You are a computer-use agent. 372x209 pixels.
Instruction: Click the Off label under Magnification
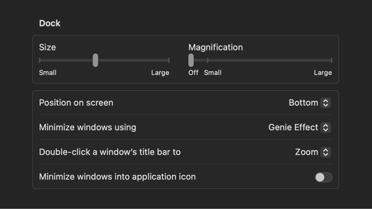click(193, 73)
